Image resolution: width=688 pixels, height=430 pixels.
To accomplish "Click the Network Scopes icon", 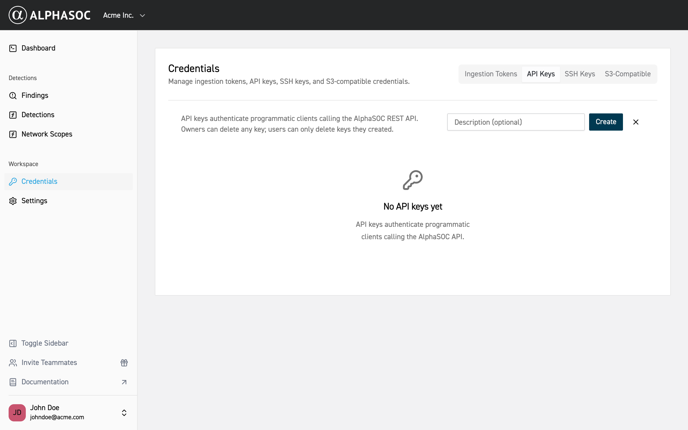I will click(x=13, y=134).
